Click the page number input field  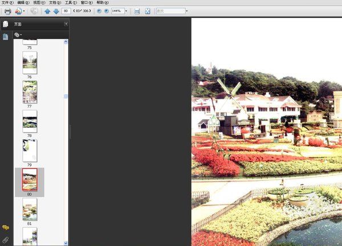66,11
